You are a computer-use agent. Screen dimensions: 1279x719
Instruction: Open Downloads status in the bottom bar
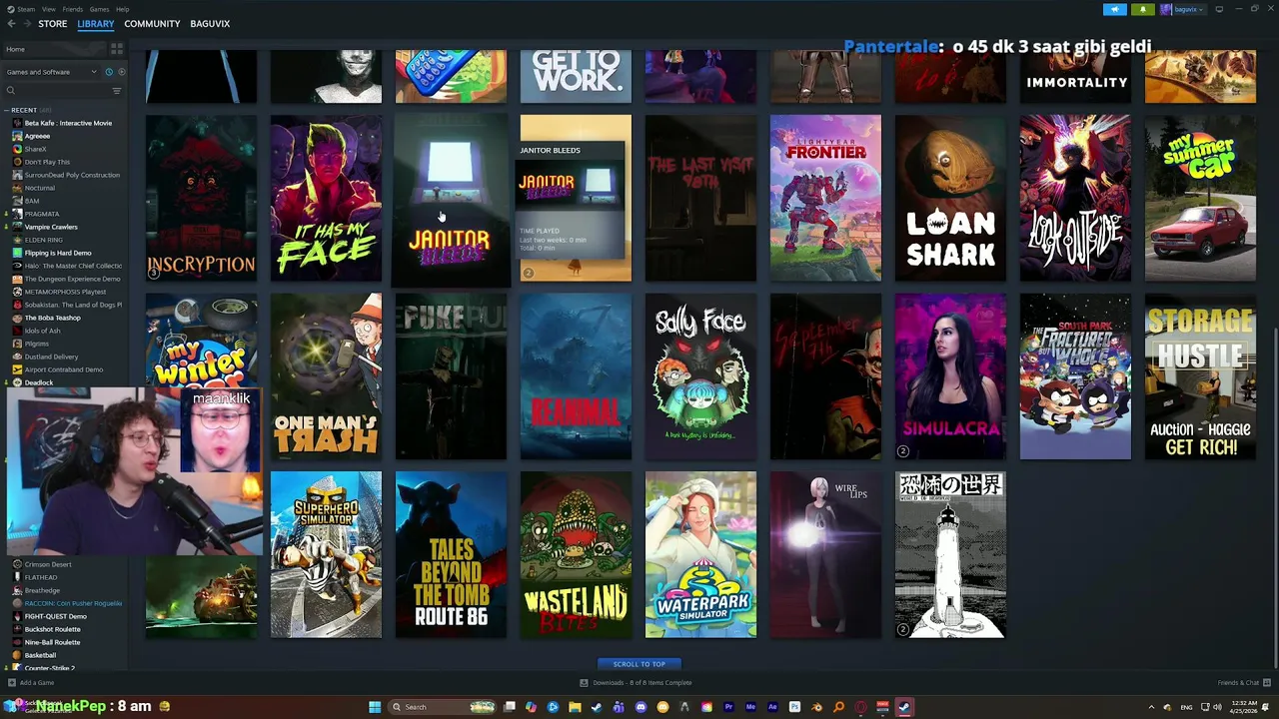tap(636, 683)
